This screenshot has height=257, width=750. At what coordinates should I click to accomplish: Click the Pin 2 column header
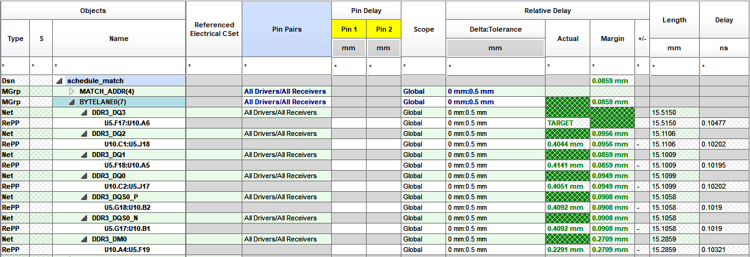(x=383, y=29)
